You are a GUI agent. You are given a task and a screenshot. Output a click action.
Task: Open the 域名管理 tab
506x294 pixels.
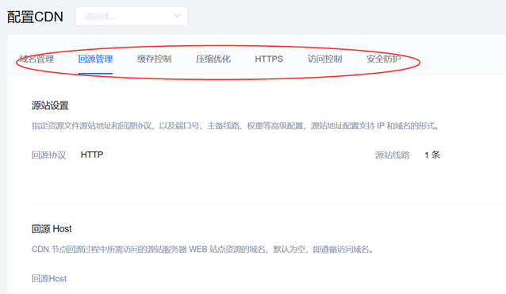pos(36,59)
